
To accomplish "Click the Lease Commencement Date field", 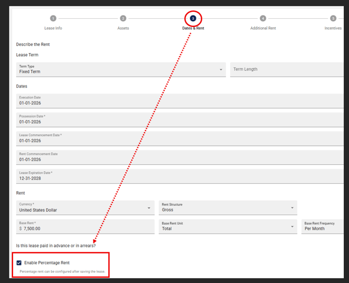I will click(x=177, y=138).
